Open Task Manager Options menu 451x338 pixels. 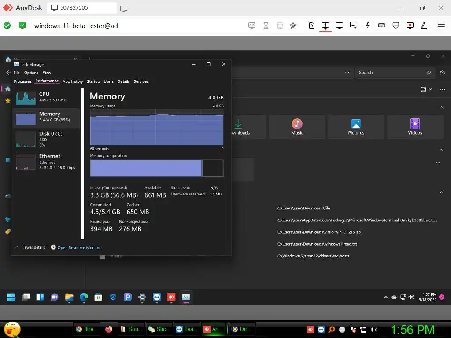(x=31, y=73)
